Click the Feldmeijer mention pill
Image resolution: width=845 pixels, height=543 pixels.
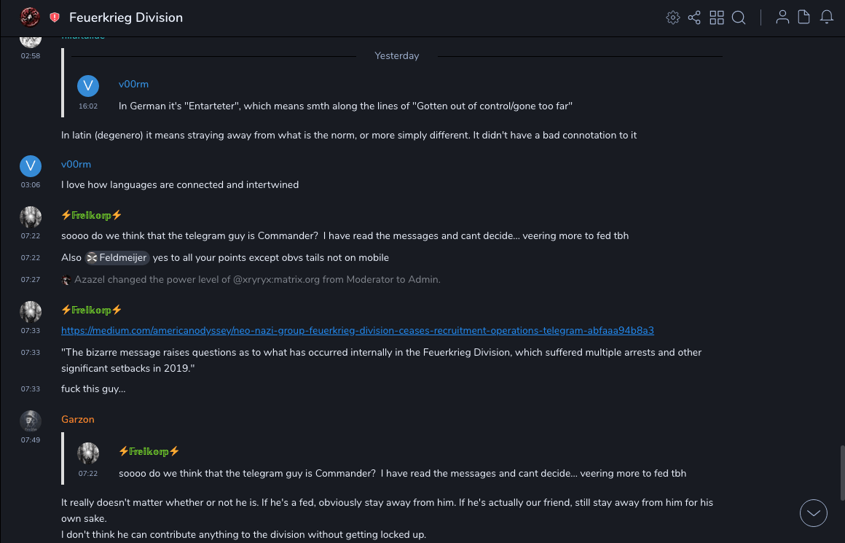[117, 257]
